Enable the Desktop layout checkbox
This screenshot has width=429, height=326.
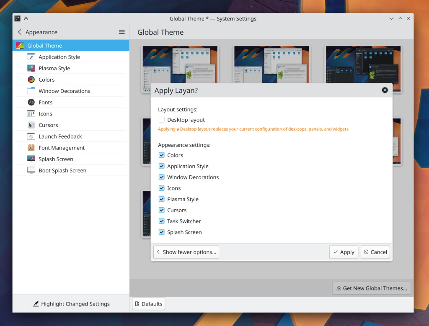[x=161, y=119]
